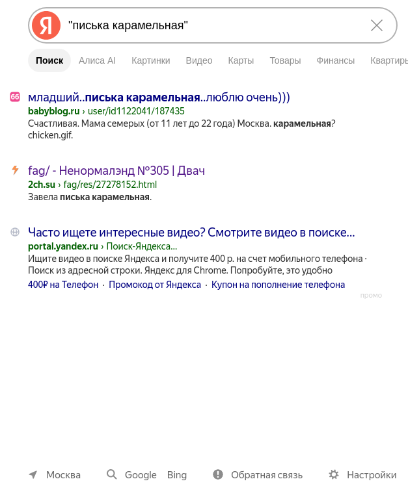Click the gear settings icon
The height and width of the screenshot is (503, 408).
click(x=334, y=474)
